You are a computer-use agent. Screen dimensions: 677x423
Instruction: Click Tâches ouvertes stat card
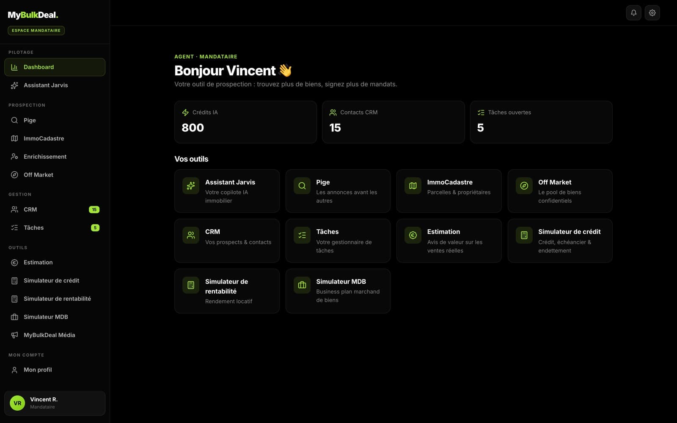pyautogui.click(x=541, y=122)
